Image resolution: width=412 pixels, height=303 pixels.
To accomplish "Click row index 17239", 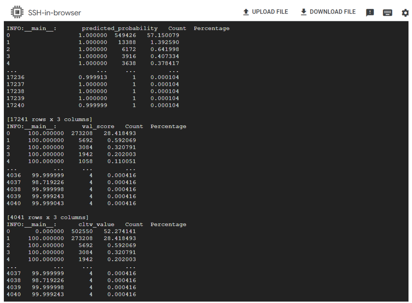I will coord(15,98).
